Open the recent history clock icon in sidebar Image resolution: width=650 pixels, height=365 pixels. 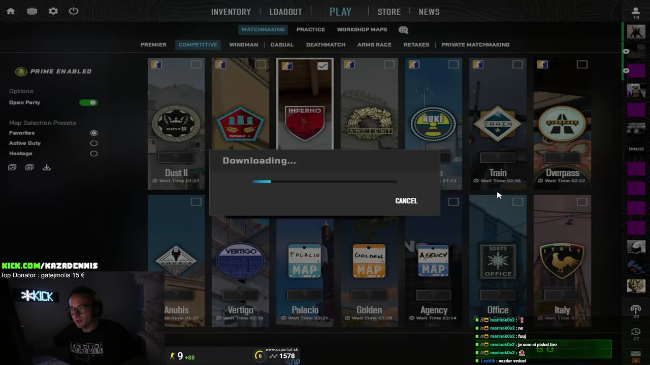click(636, 332)
